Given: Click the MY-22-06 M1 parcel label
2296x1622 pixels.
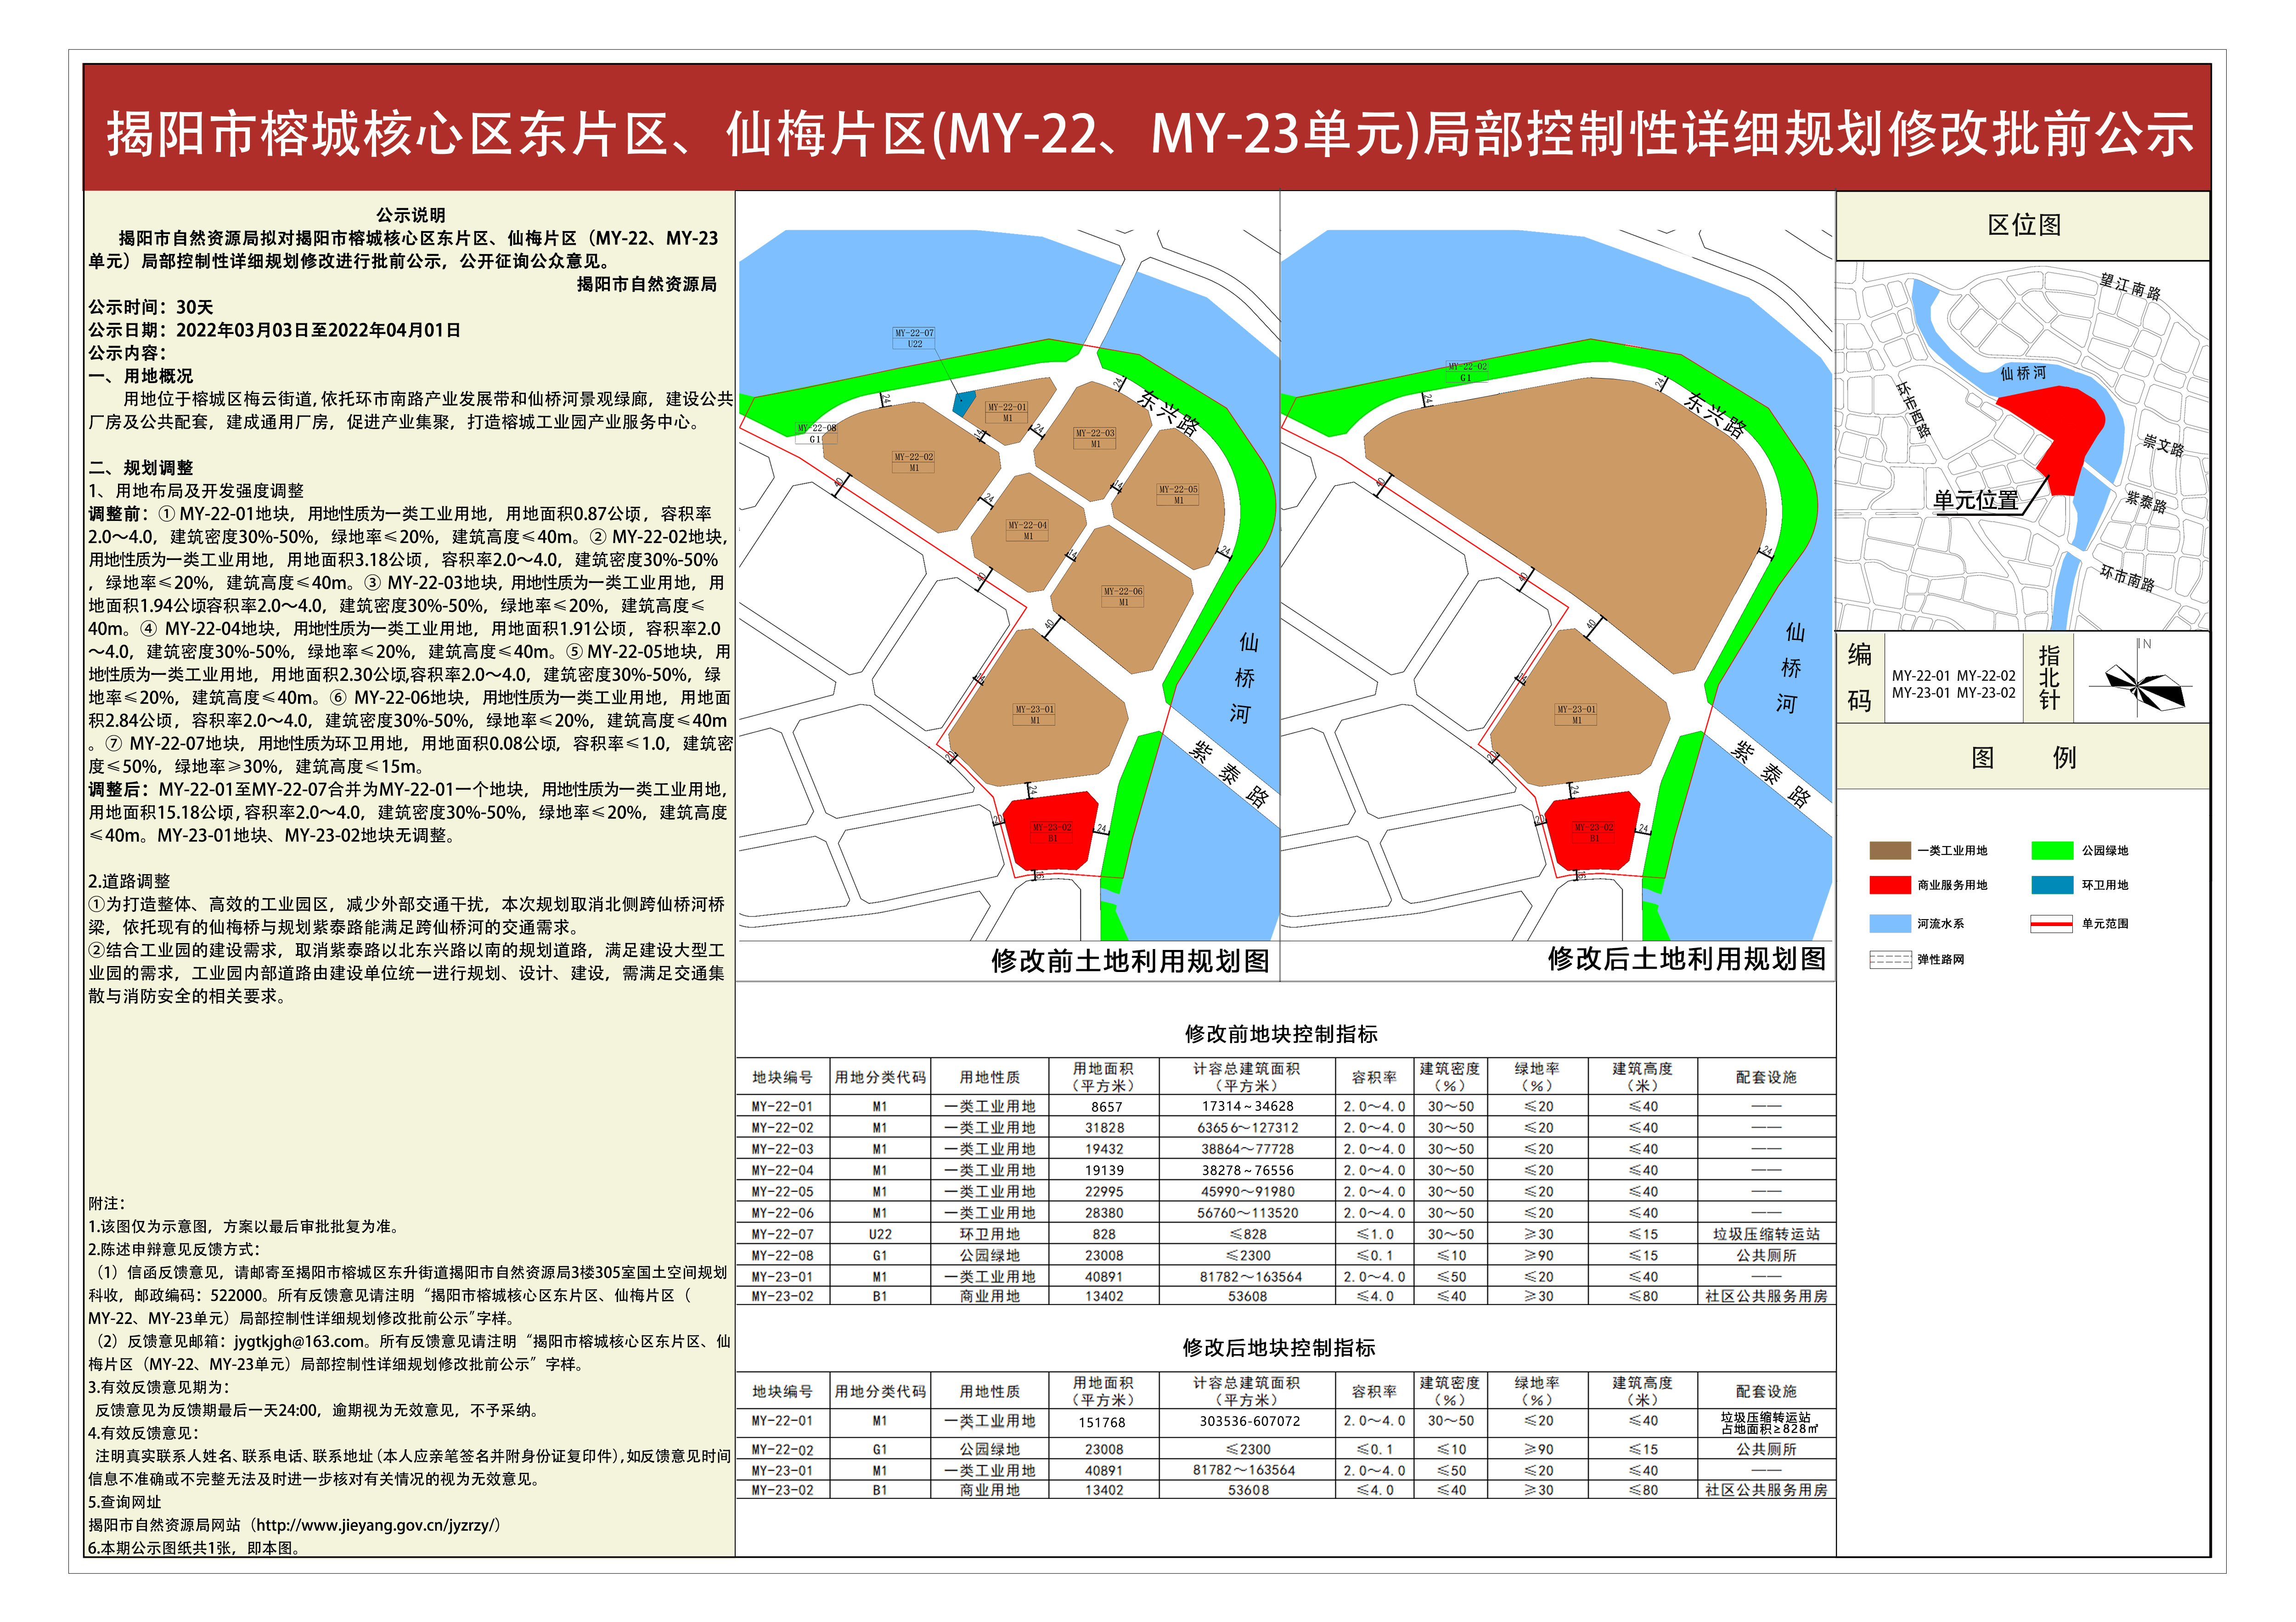Looking at the screenshot, I should click(1123, 596).
